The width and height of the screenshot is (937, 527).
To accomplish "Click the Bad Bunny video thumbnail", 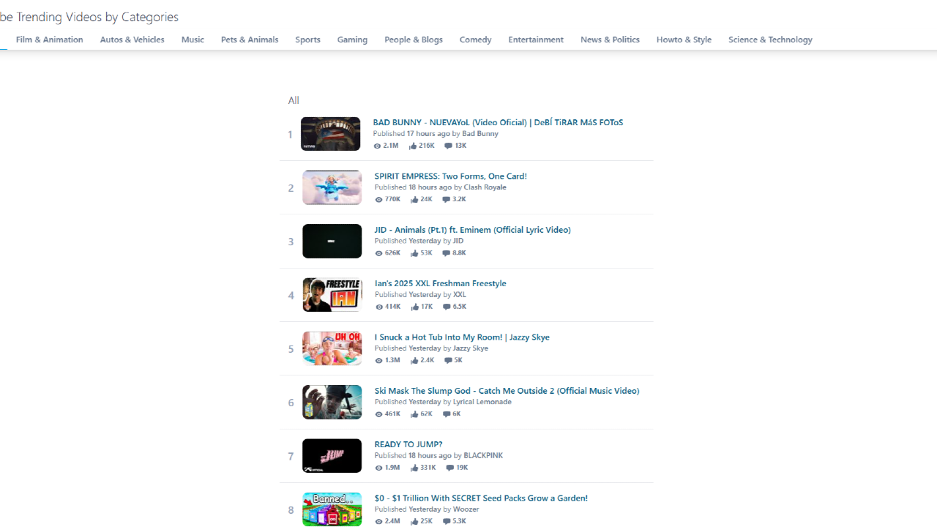I will point(330,134).
